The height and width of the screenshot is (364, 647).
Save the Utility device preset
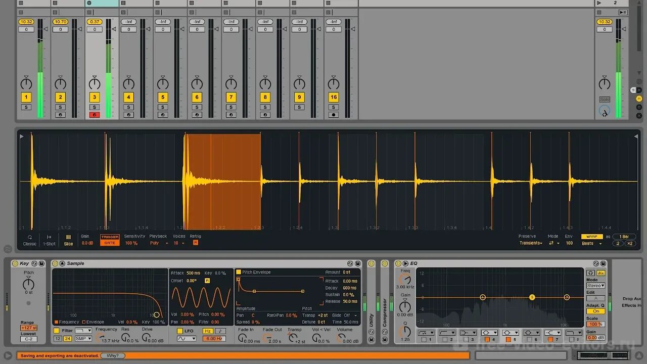coord(371,339)
